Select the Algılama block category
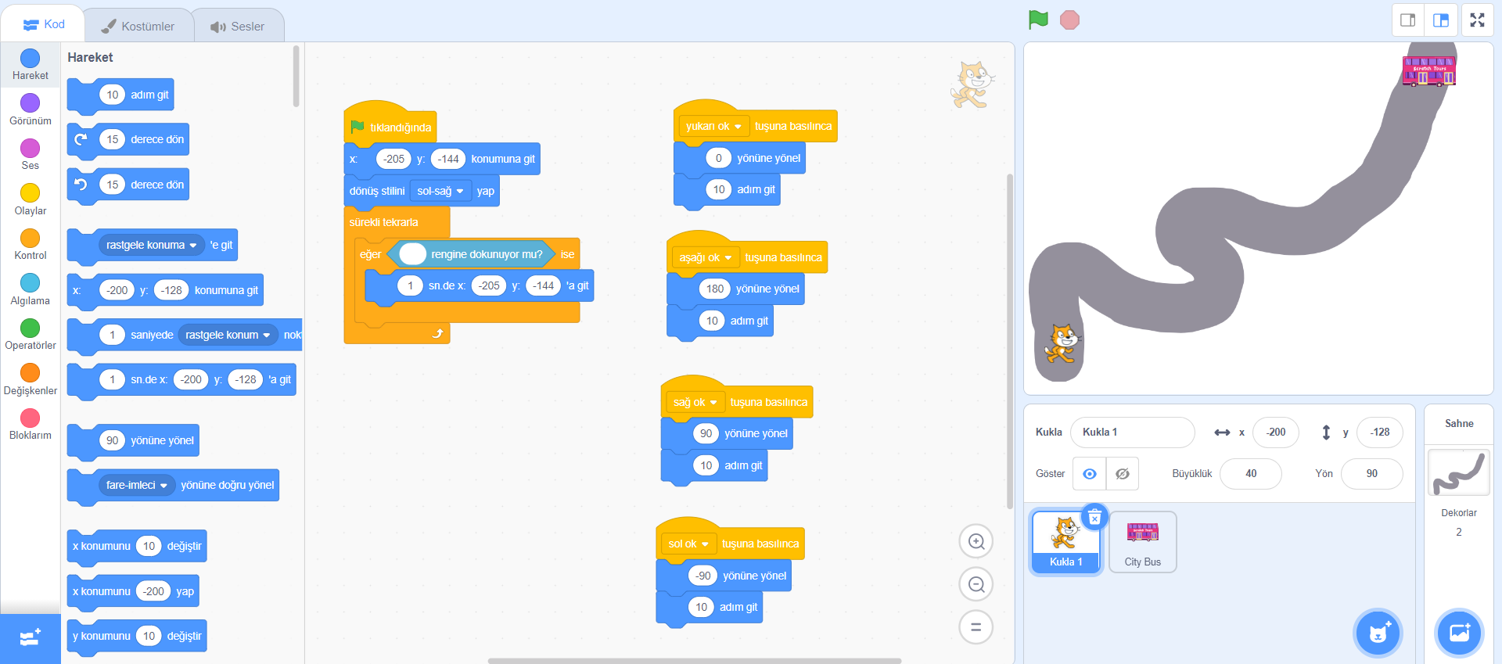This screenshot has width=1502, height=664. [x=31, y=289]
